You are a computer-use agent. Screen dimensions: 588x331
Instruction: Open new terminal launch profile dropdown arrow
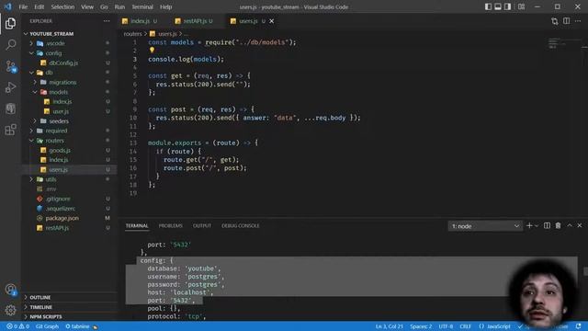(537, 225)
